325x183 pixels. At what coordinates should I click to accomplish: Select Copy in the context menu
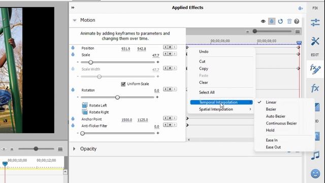coord(203,69)
